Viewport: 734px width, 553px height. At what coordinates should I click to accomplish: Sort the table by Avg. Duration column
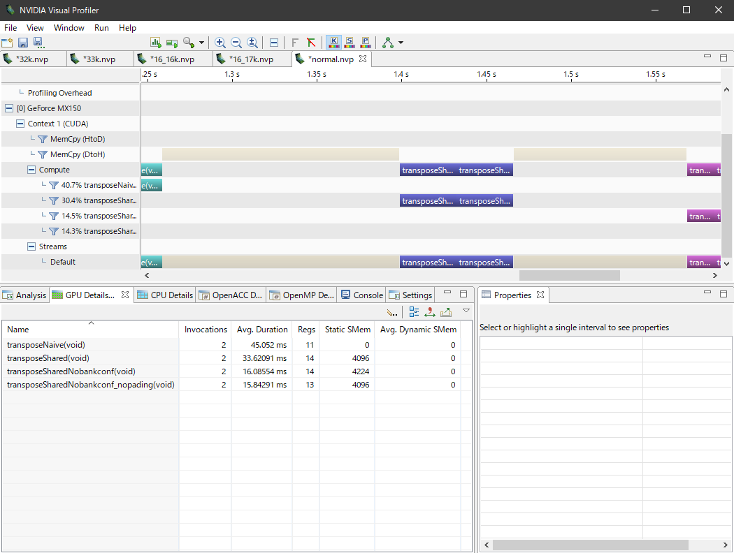261,330
